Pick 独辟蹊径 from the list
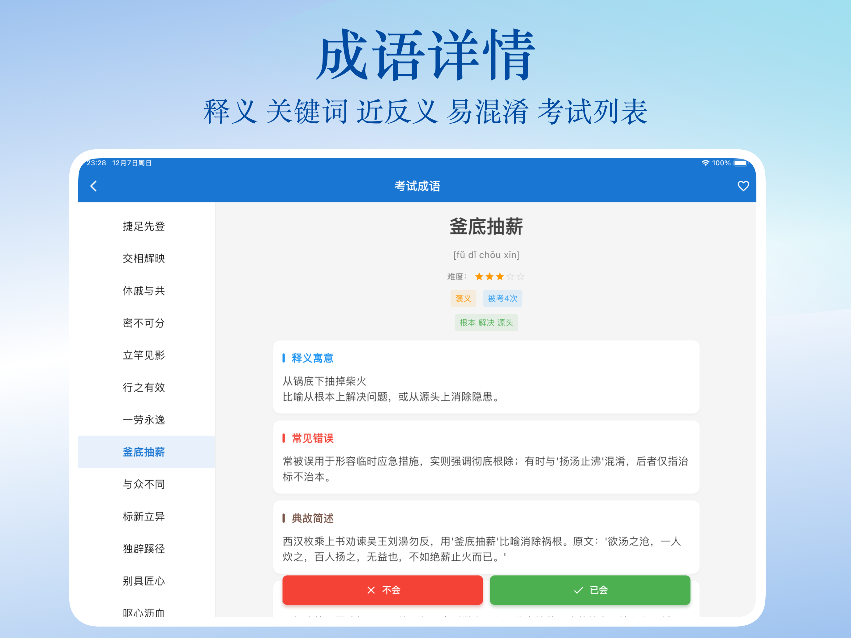 tap(146, 549)
